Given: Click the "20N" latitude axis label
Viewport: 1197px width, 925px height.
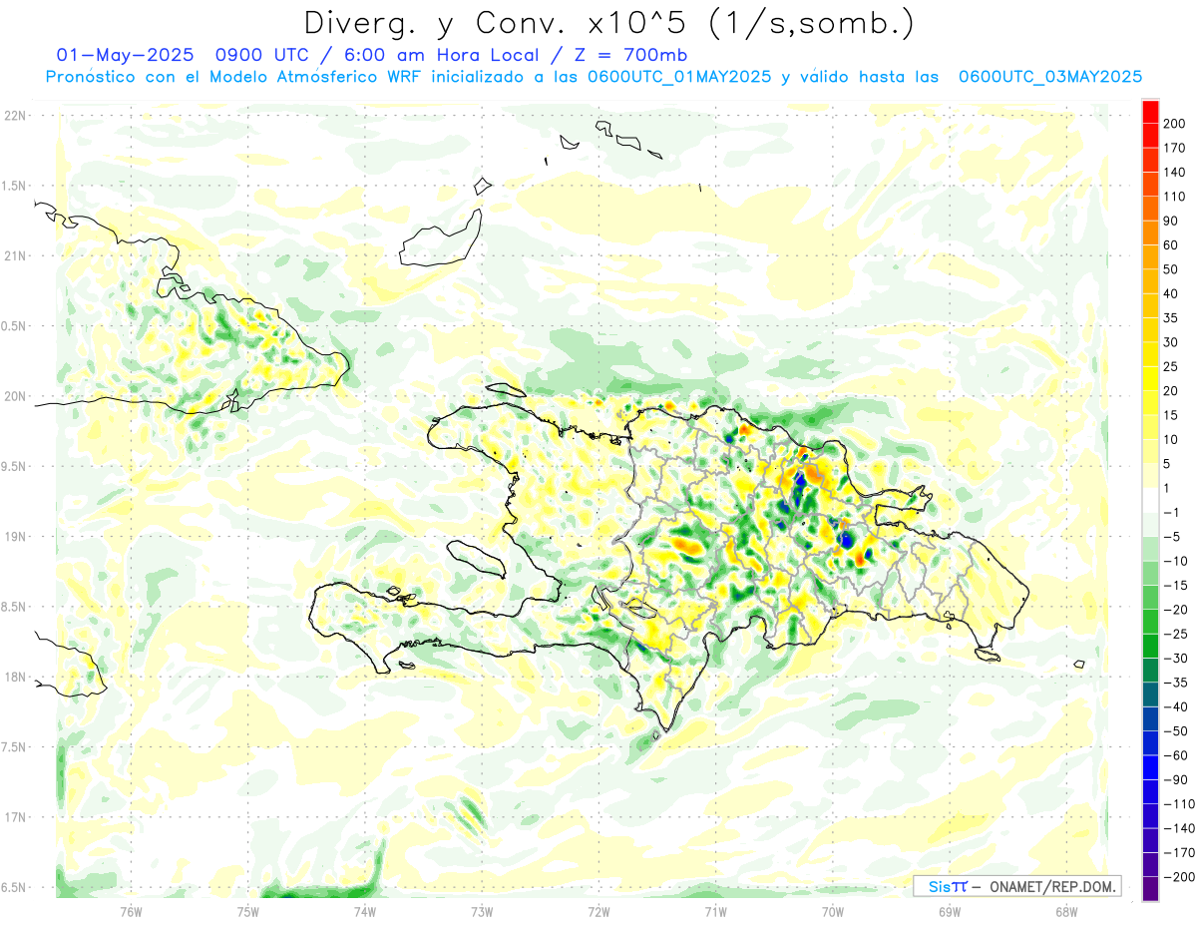Looking at the screenshot, I should 15,396.
